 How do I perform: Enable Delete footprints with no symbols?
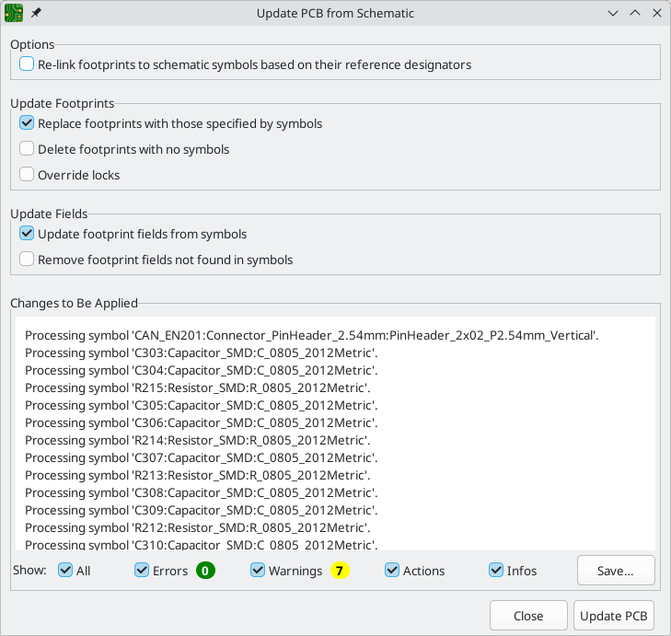(x=27, y=149)
